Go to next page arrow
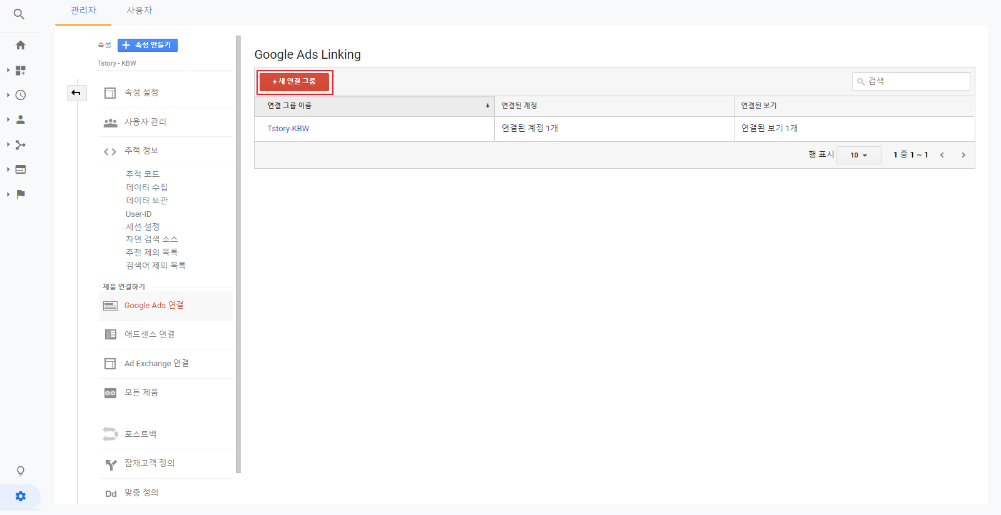The height and width of the screenshot is (515, 1001). point(963,155)
